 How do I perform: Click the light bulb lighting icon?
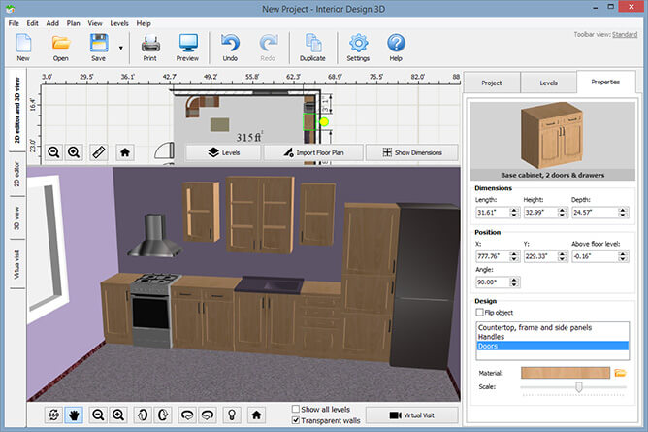[x=230, y=415]
